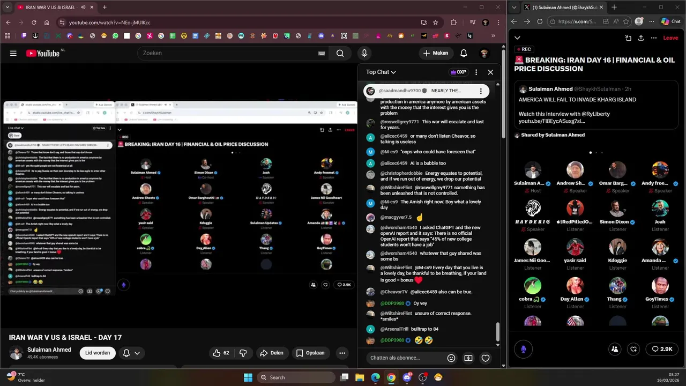Select Omar Barghouthi speaker avatar in X Space
Image resolution: width=686 pixels, height=386 pixels.
617,169
